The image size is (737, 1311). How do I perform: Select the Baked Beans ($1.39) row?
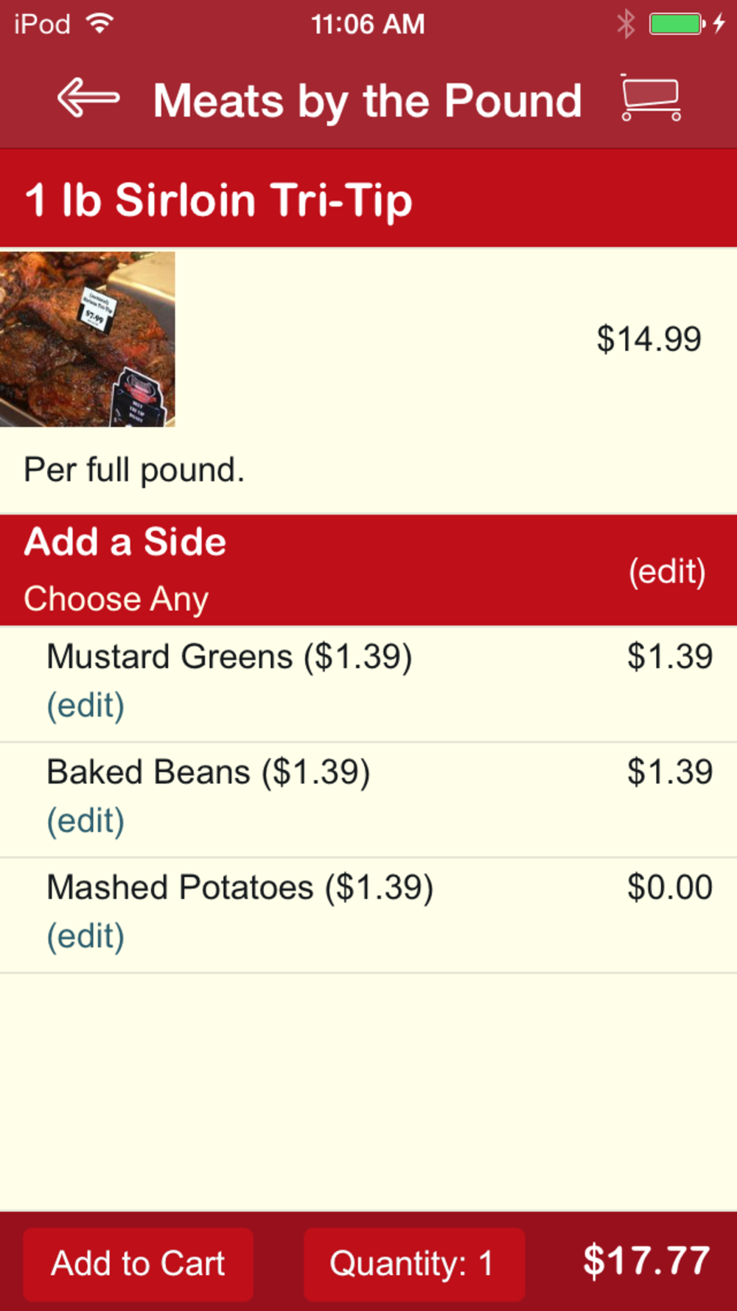pyautogui.click(x=368, y=800)
